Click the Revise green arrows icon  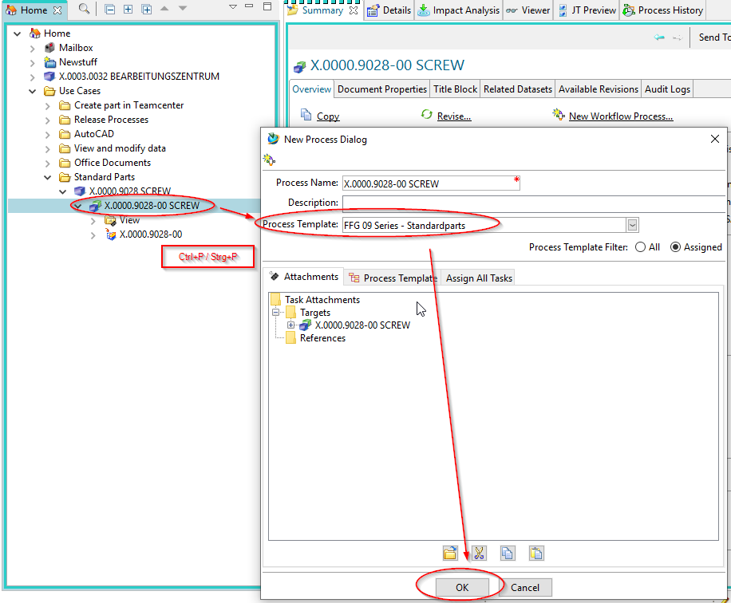pyautogui.click(x=427, y=116)
